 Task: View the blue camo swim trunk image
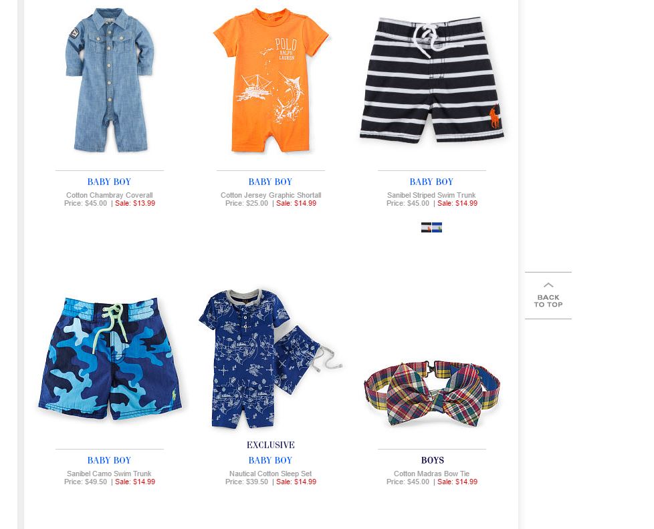click(x=109, y=358)
